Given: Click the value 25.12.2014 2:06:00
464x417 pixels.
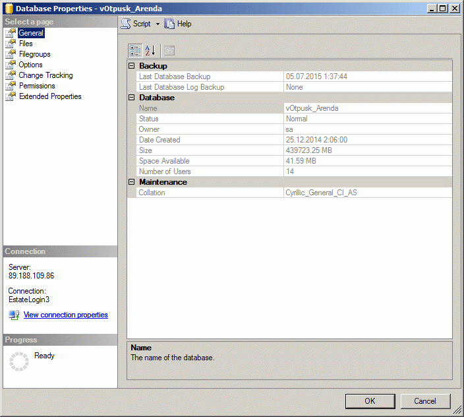Looking at the screenshot, I should (x=316, y=140).
